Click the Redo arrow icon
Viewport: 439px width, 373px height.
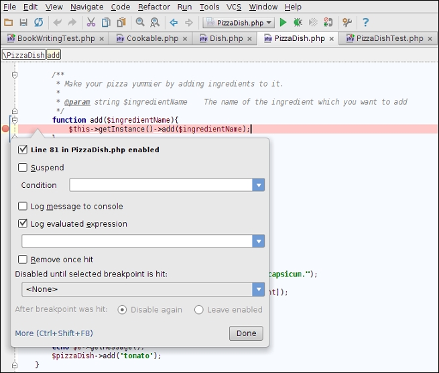click(x=72, y=22)
